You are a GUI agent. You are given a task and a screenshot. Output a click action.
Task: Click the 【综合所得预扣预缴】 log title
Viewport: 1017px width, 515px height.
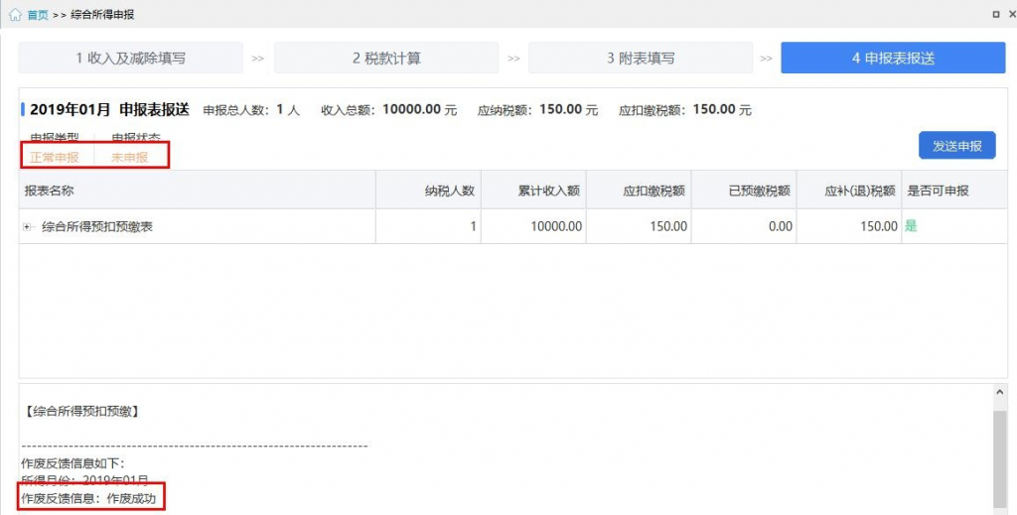pos(81,411)
